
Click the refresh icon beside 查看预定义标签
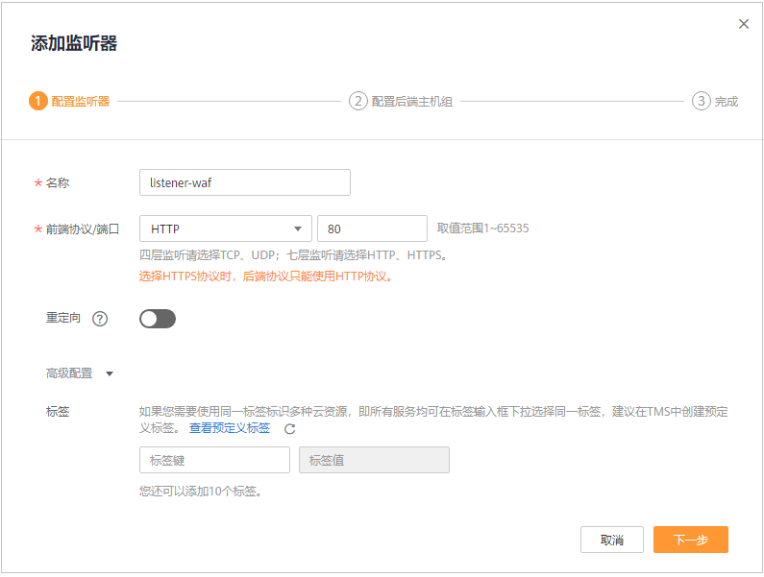point(290,429)
